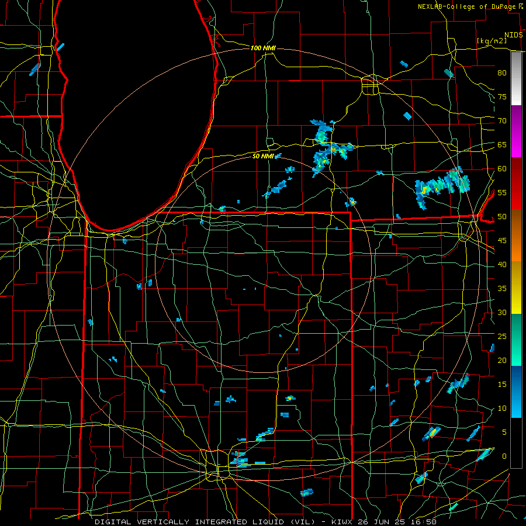This screenshot has height=526, width=526.
Task: Click the 40 value on the scale
Action: [x=502, y=265]
